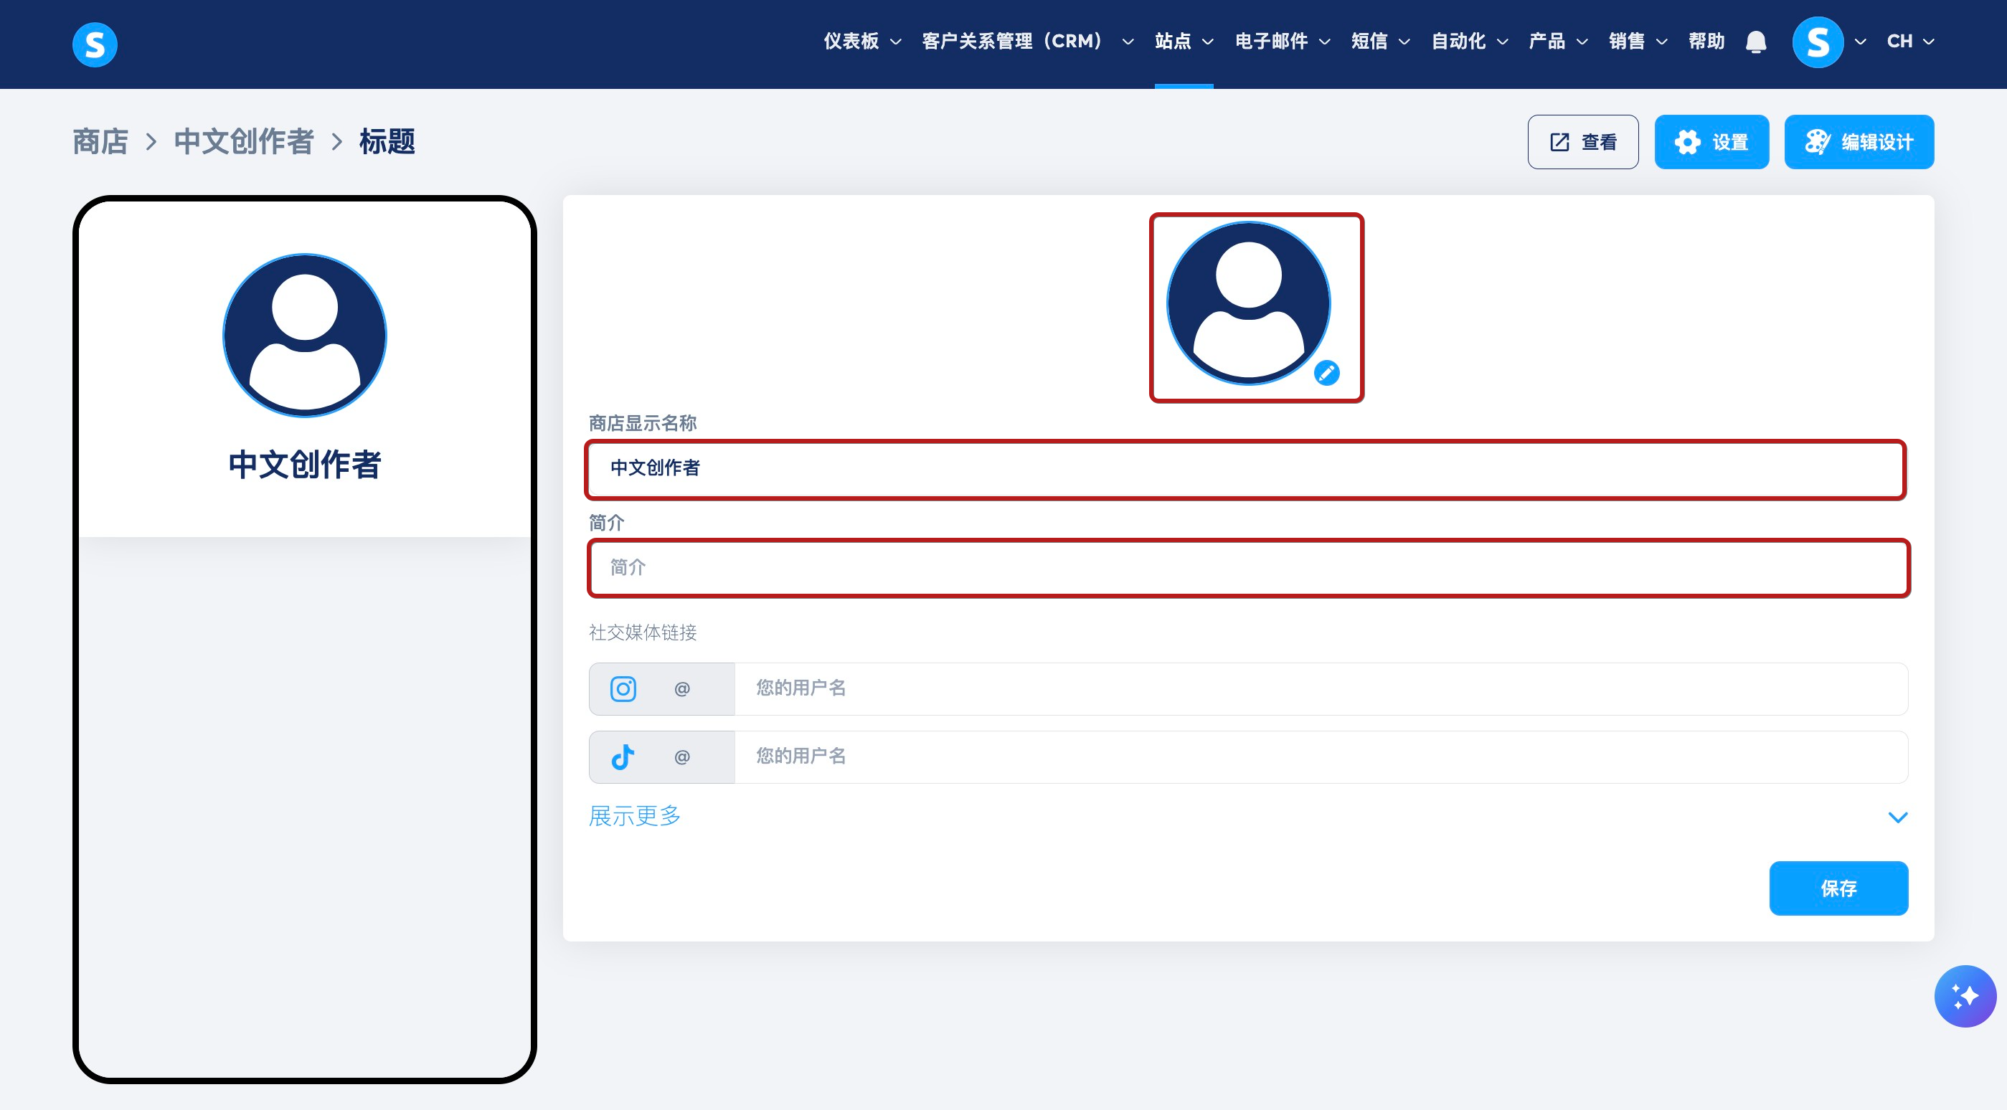Click the 中文创作者 breadcrumb link
Viewport: 2007px width, 1110px height.
click(x=243, y=142)
